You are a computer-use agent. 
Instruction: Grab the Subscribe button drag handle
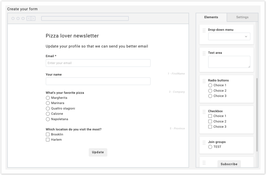[x=204, y=163]
